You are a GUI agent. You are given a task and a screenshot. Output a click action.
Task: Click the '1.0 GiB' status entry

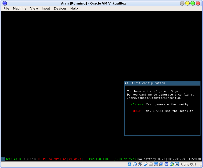(x=29, y=159)
